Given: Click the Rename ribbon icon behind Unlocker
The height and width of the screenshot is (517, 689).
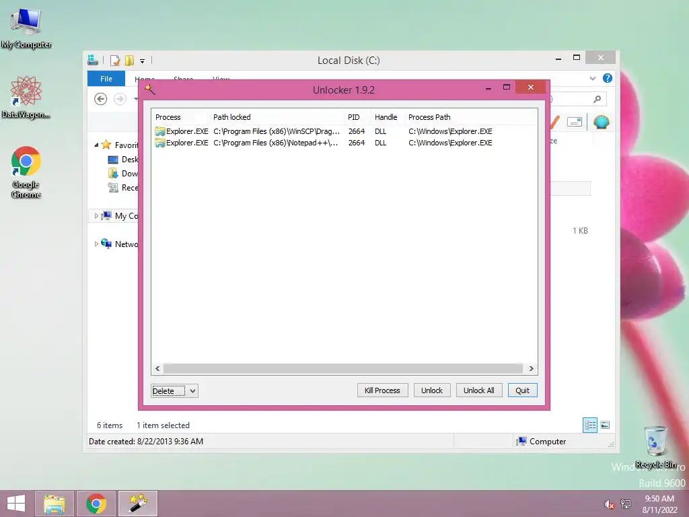Looking at the screenshot, I should [x=575, y=122].
